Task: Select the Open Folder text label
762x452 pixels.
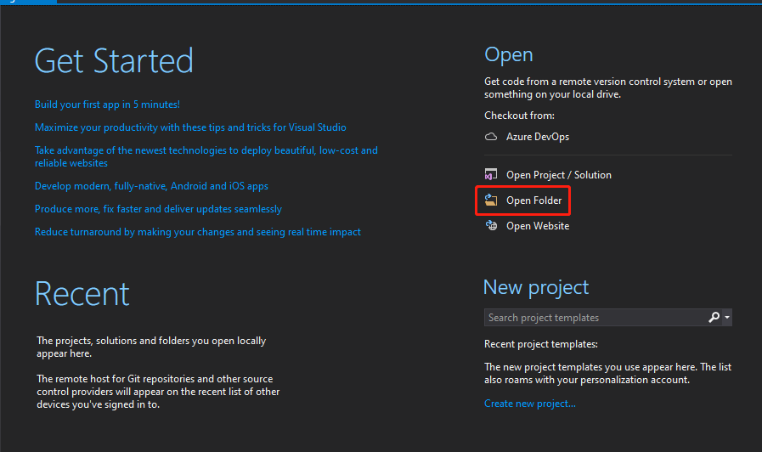Action: [534, 201]
